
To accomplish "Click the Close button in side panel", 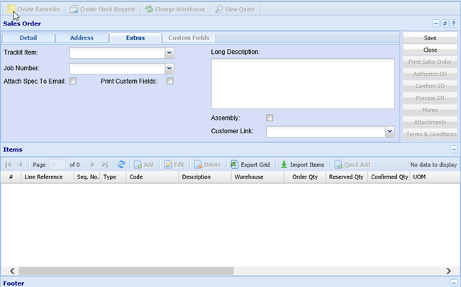I will tap(430, 50).
